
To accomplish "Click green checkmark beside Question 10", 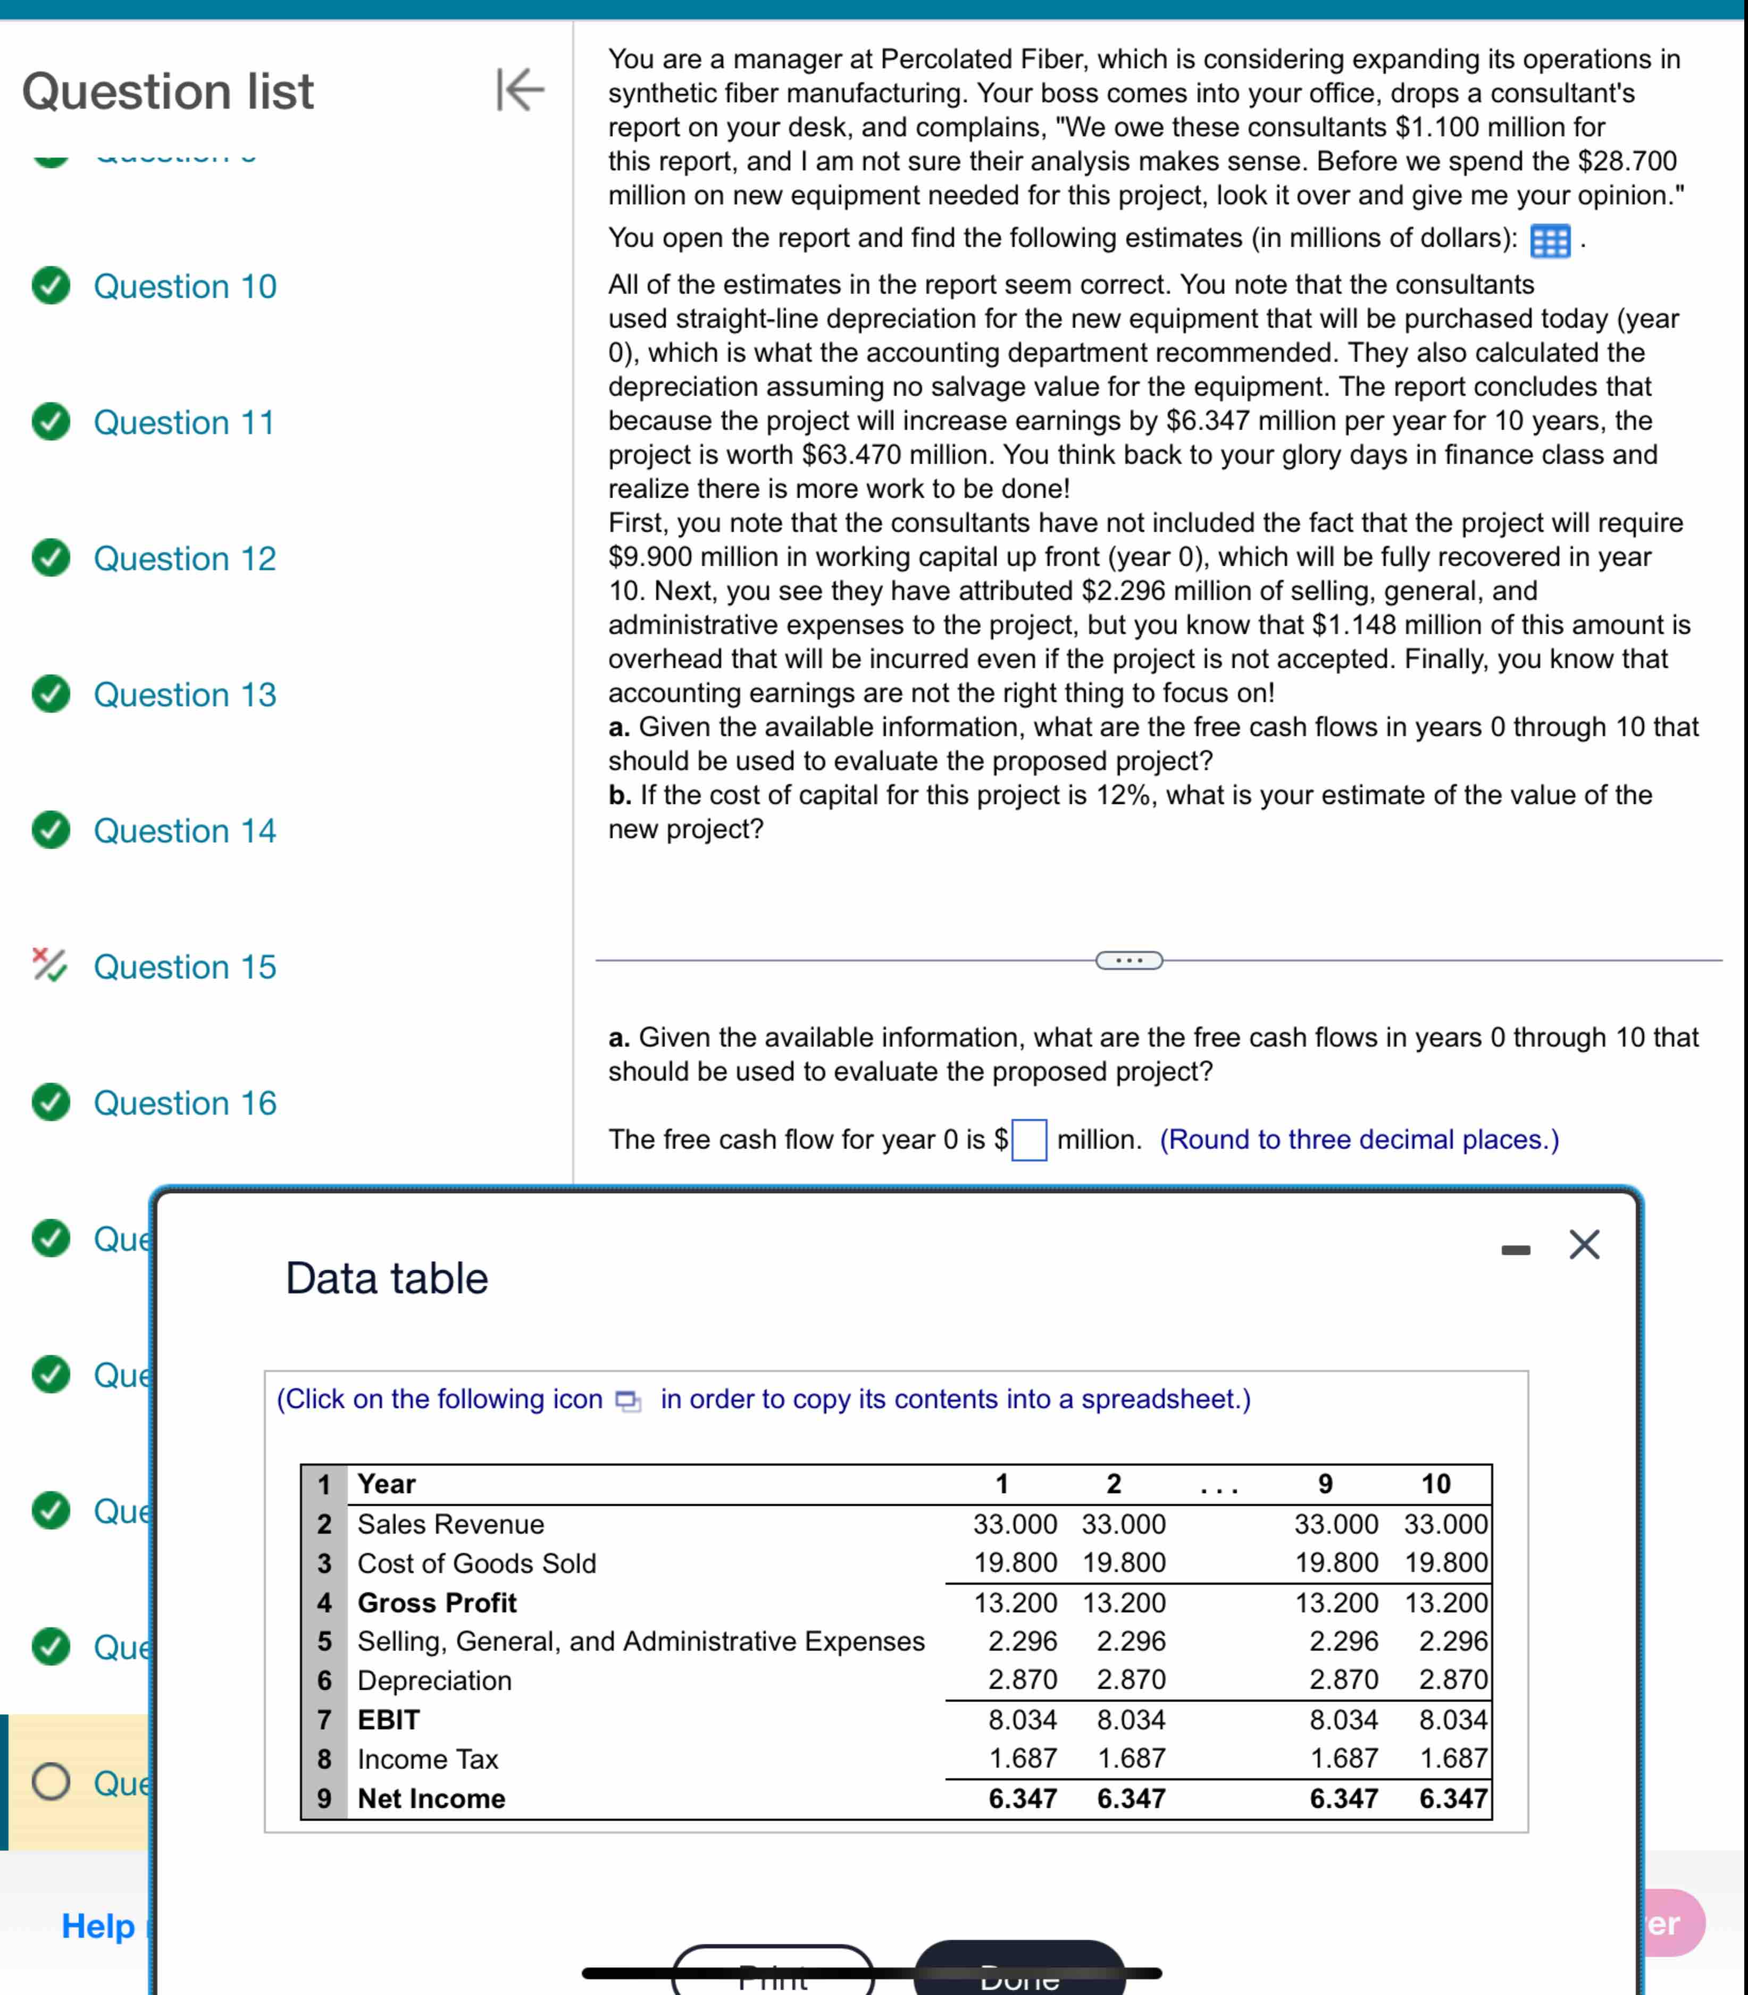I will click(51, 286).
